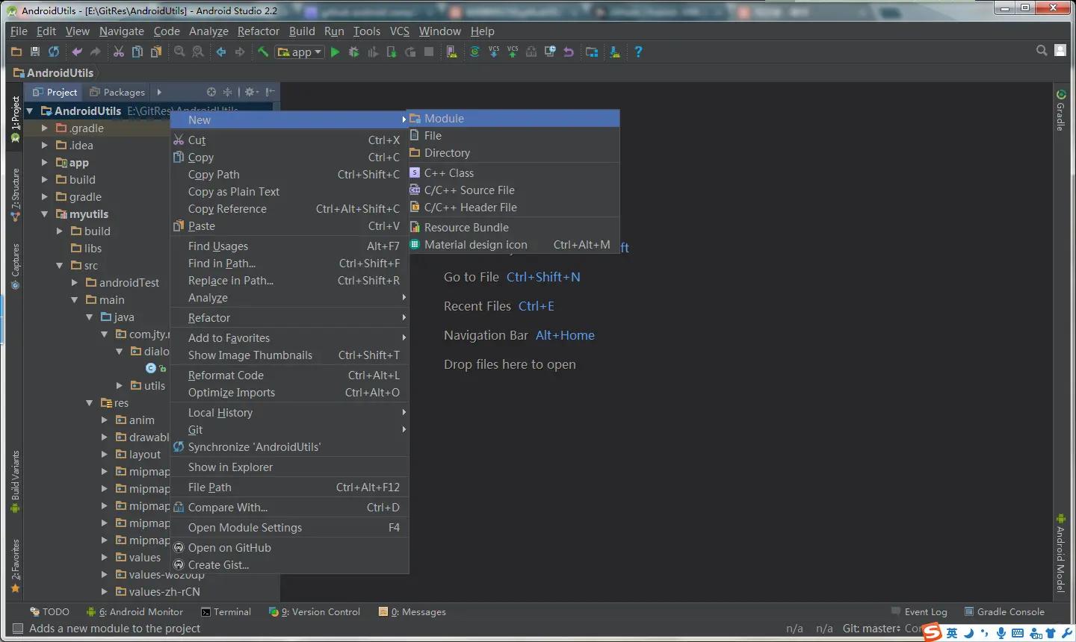Select C++ Class in the New submenu
Viewport: 1076px width, 642px height.
pos(514,173)
